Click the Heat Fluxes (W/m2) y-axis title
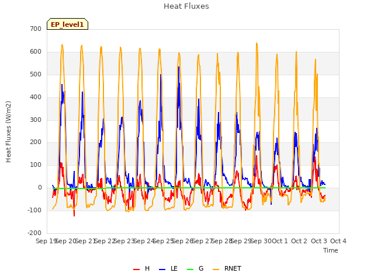 click(8, 132)
